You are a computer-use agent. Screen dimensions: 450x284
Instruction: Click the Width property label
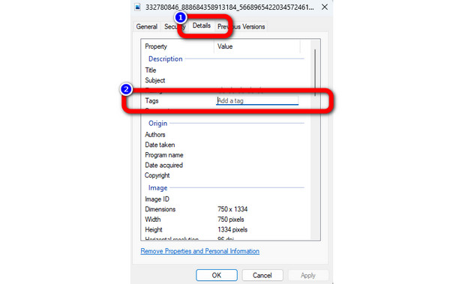(x=153, y=220)
